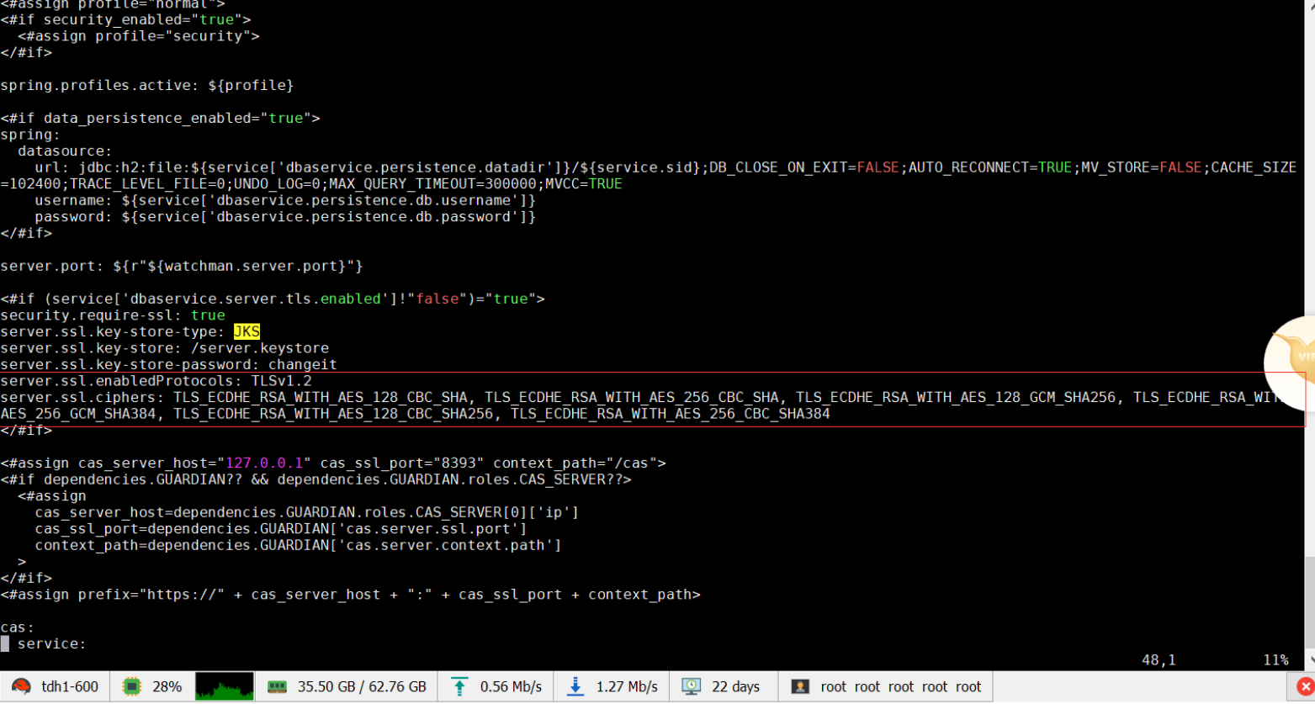Click the 0.56 Mb/s upload rate text
Image resolution: width=1315 pixels, height=704 pixels.
click(x=511, y=687)
